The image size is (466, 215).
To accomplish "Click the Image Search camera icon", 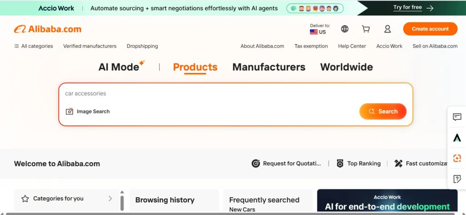I will 69,112.
